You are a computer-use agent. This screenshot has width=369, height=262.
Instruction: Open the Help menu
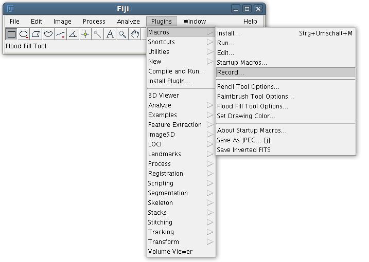point(250,22)
